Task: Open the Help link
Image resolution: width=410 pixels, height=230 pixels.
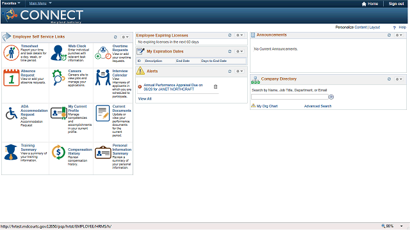Action: (x=402, y=27)
